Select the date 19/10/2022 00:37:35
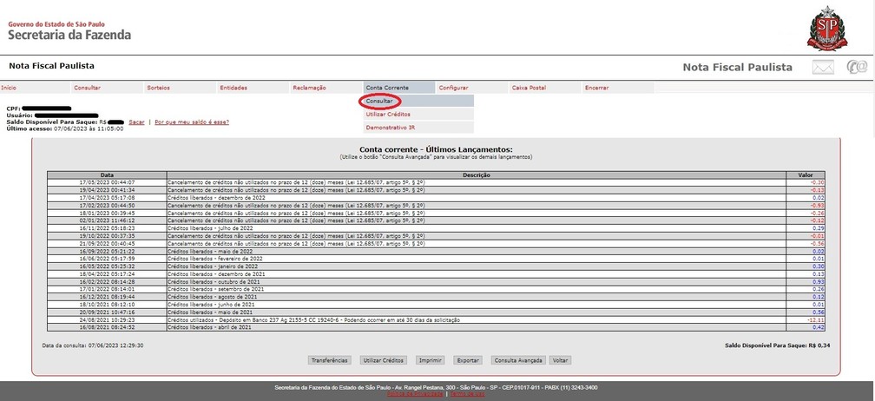The image size is (875, 401). click(x=107, y=236)
